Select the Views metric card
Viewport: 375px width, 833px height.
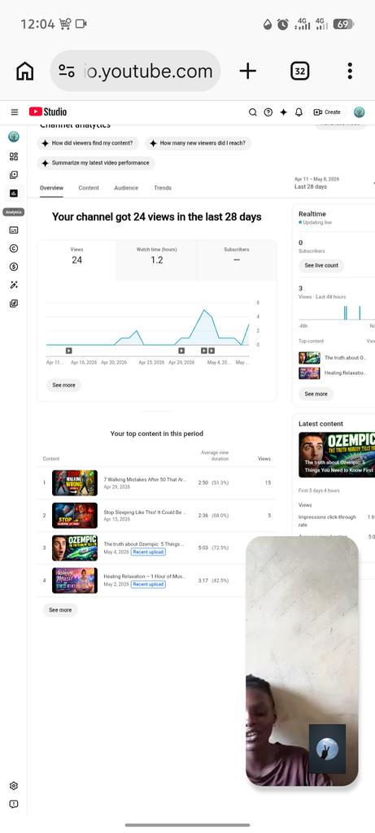click(x=77, y=260)
